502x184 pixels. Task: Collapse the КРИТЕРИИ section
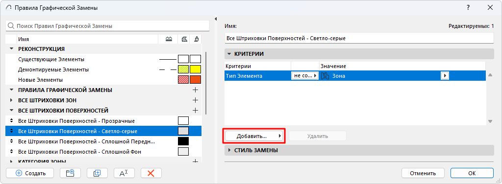[x=229, y=54]
